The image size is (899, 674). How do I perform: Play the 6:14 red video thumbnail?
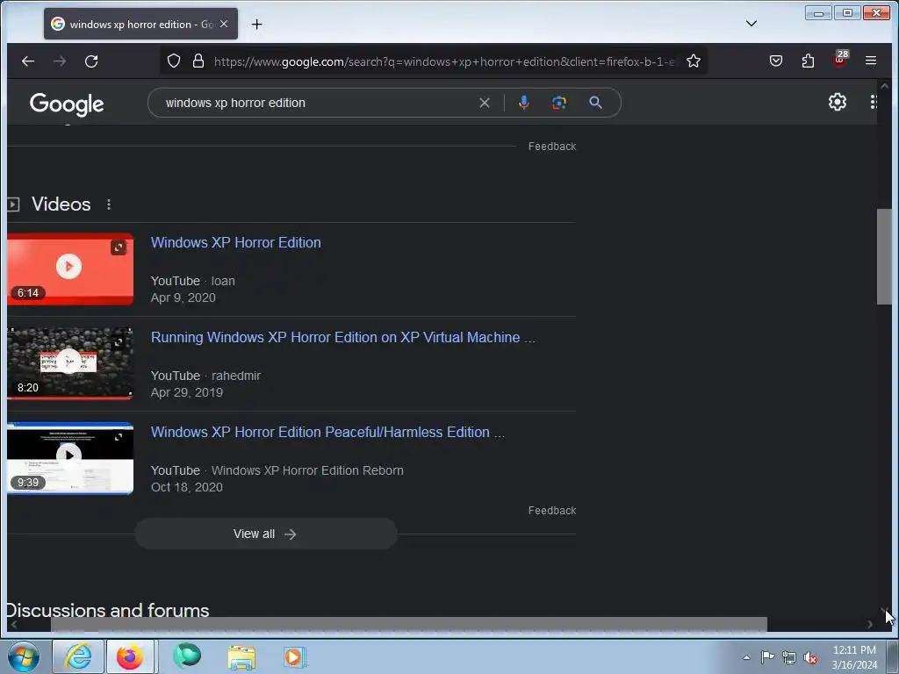coord(70,269)
